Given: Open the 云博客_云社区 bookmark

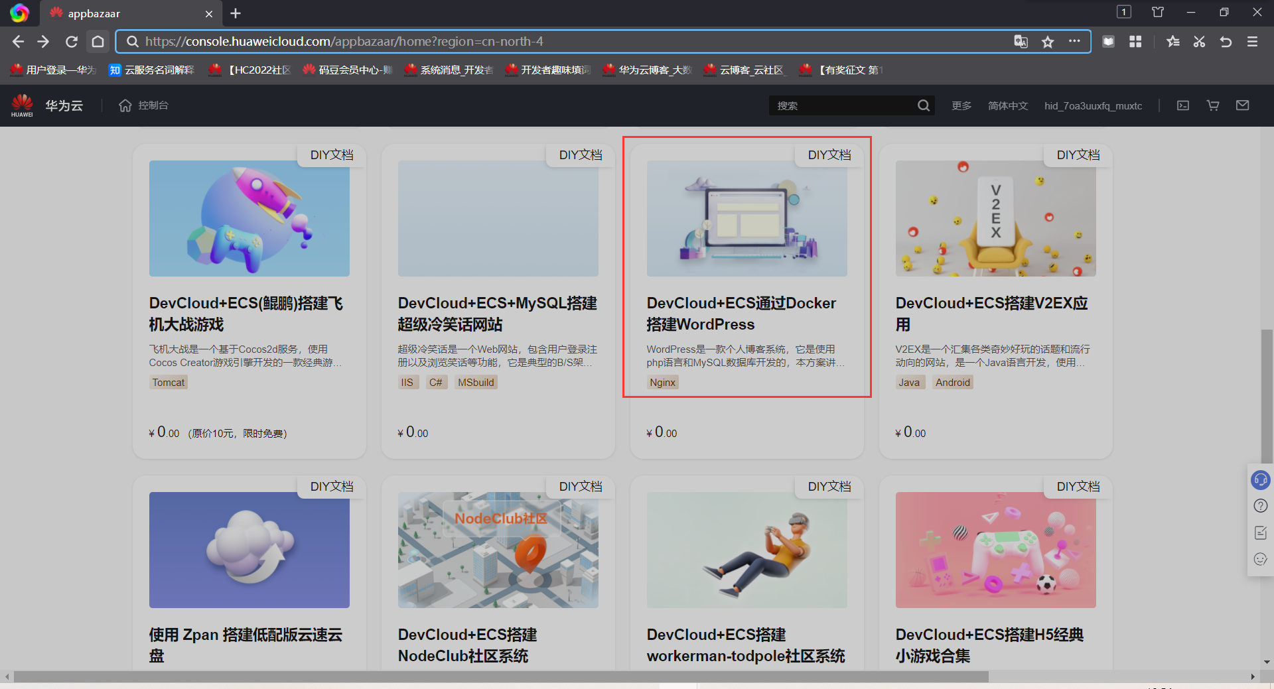Looking at the screenshot, I should click(x=744, y=70).
